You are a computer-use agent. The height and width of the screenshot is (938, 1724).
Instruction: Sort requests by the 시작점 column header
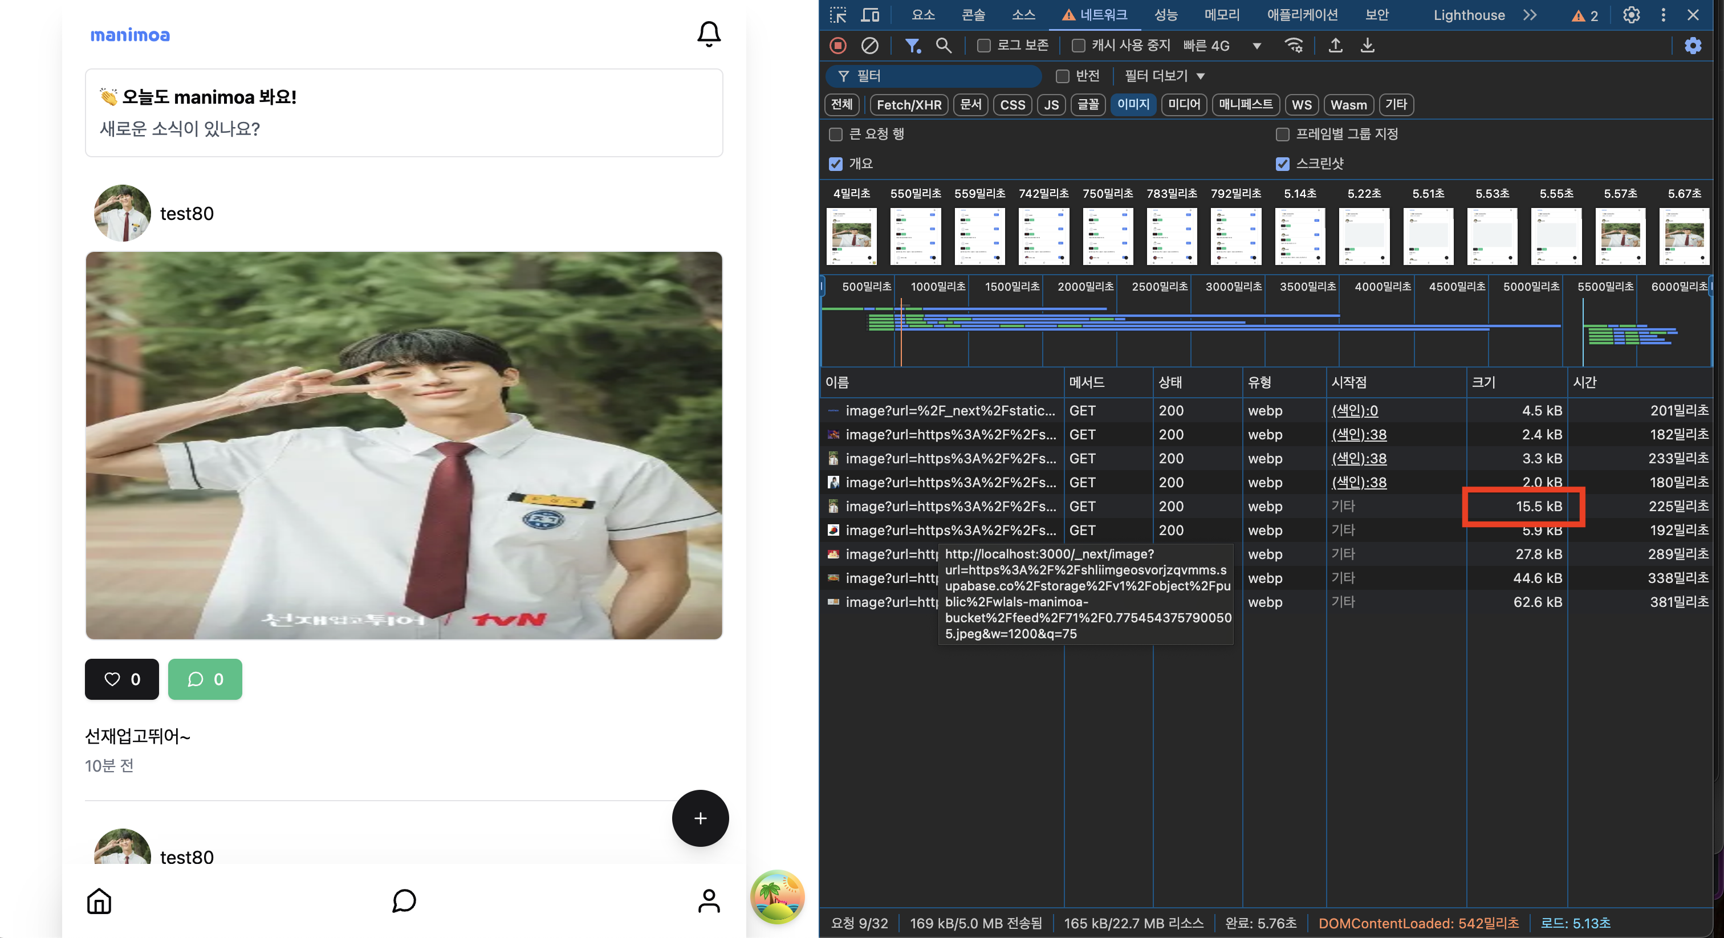click(1396, 382)
